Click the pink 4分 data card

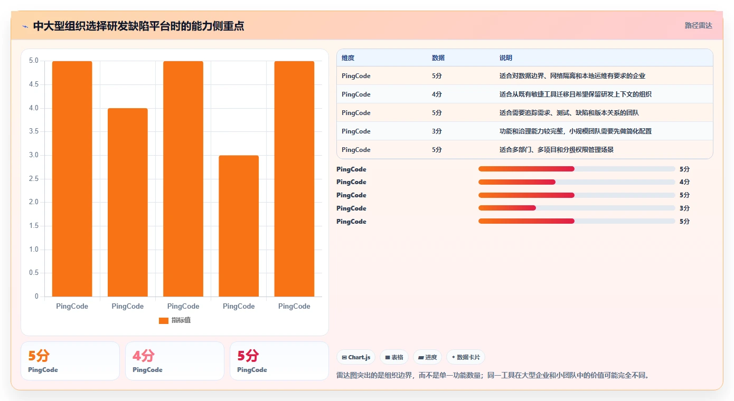point(174,361)
